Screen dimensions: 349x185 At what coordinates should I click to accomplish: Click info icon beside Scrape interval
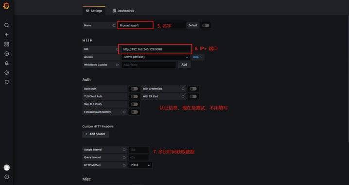tap(124, 150)
